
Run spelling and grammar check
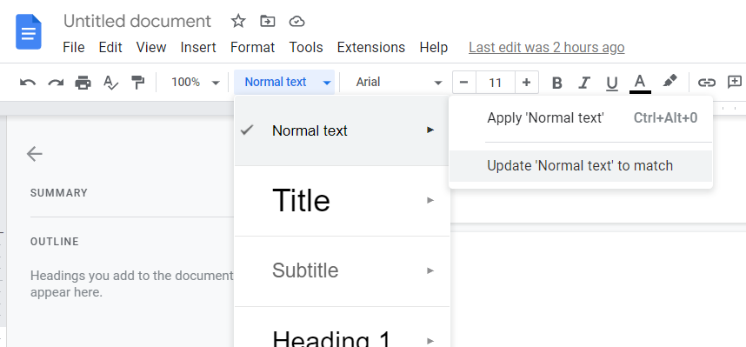pyautogui.click(x=110, y=83)
